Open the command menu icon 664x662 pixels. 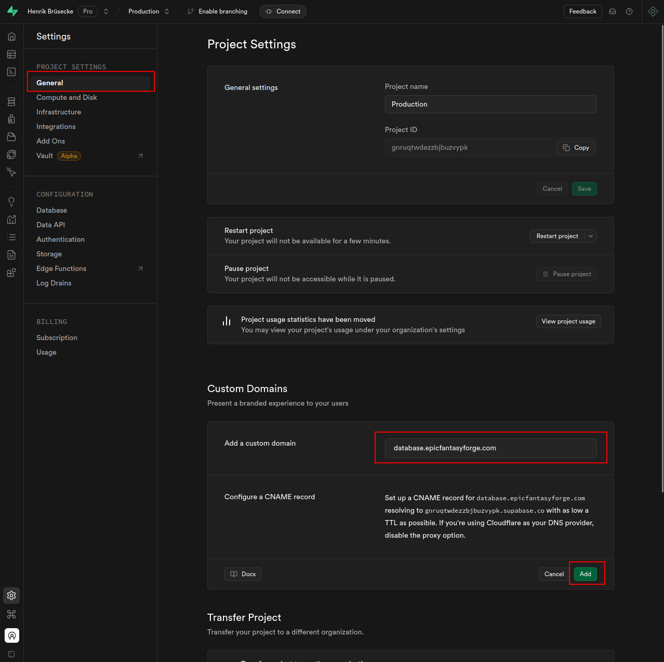pyautogui.click(x=11, y=614)
